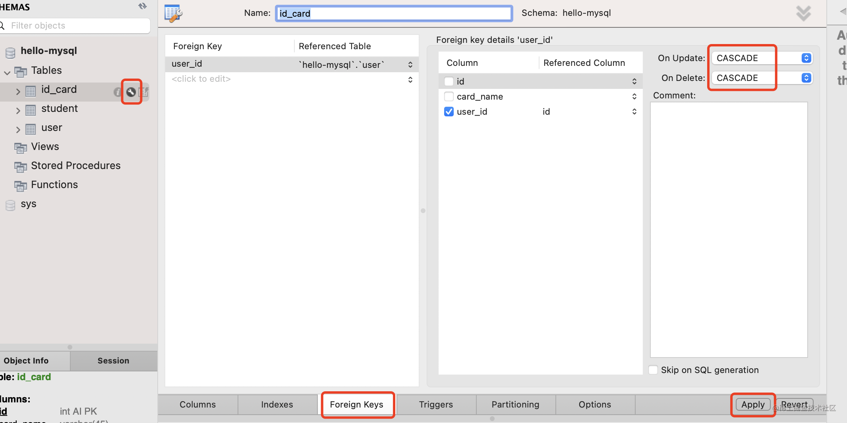Click the Functions folder icon
This screenshot has height=423, width=847.
point(21,186)
